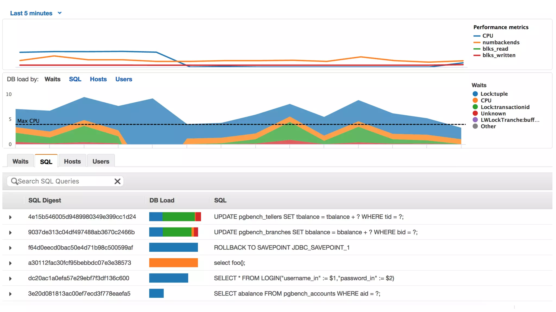Expand the select foo() row
556x312 pixels.
[x=10, y=263]
